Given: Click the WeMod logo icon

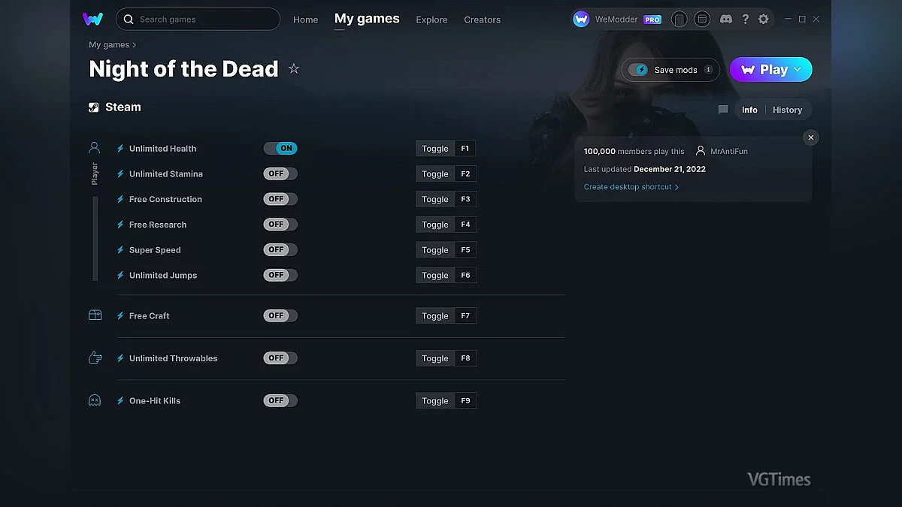Looking at the screenshot, I should point(92,19).
